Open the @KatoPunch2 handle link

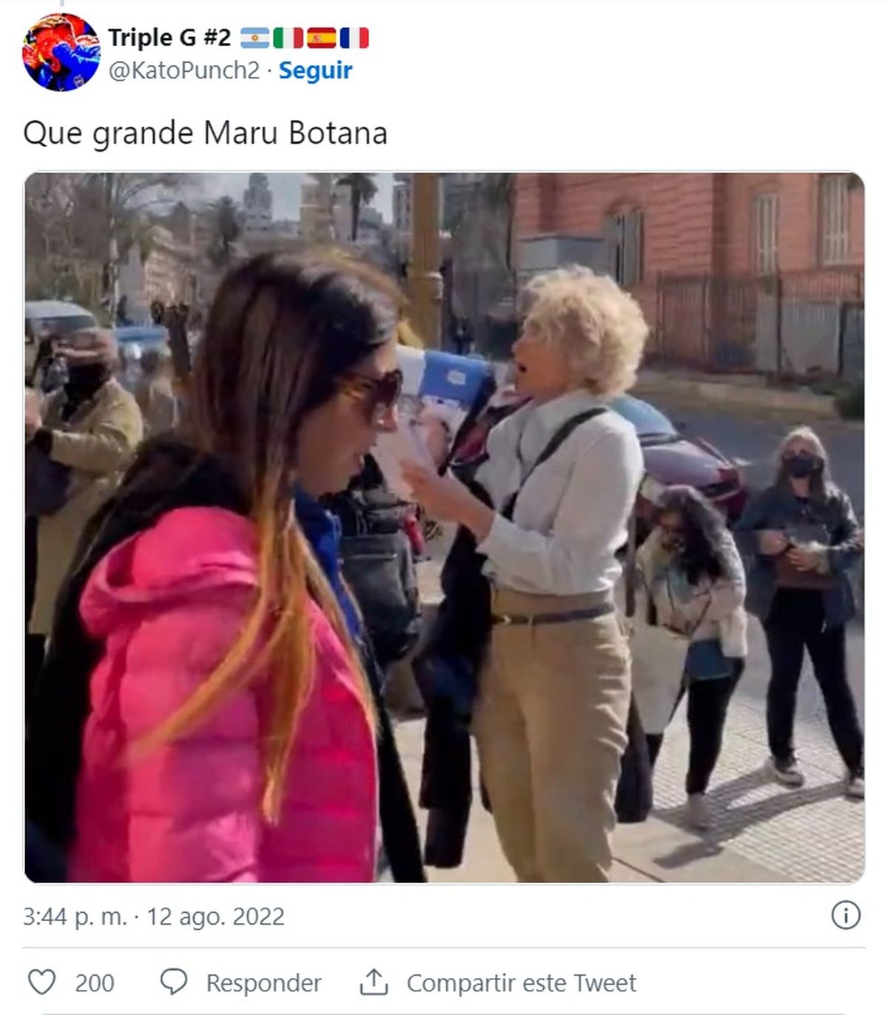coord(184,70)
